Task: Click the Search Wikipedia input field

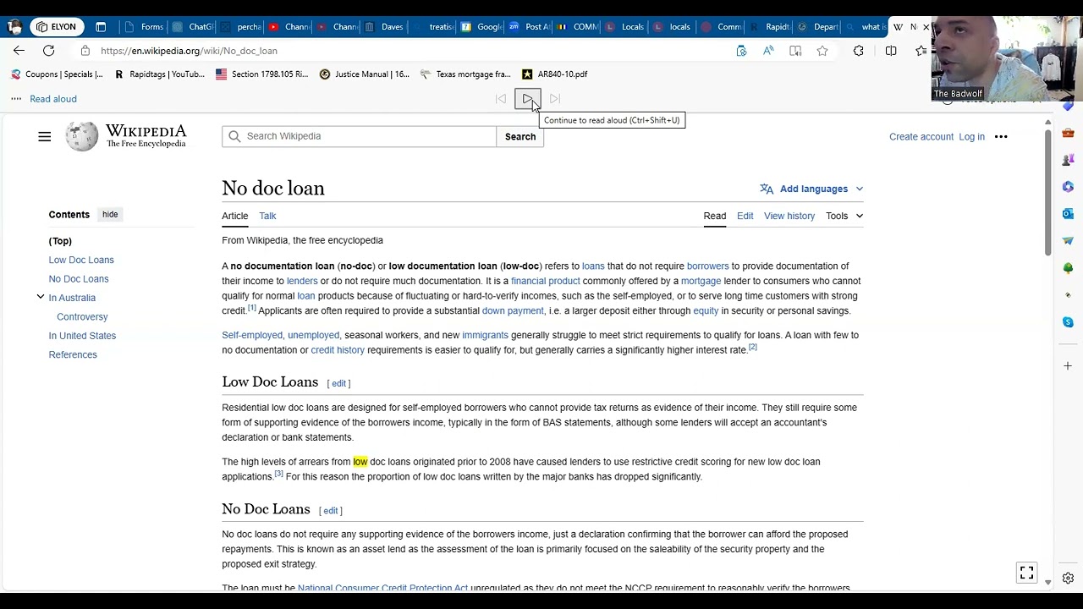Action: tap(360, 136)
